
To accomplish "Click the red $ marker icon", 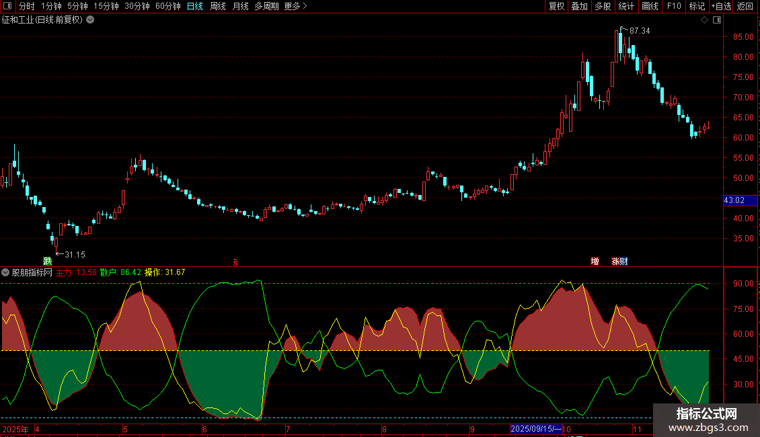I will click(x=235, y=262).
